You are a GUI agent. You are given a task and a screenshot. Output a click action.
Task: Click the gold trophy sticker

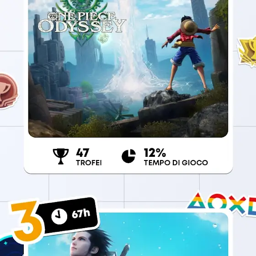tap(247, 51)
